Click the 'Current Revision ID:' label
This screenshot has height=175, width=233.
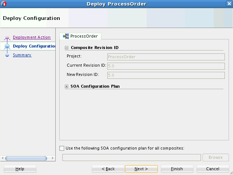(x=87, y=65)
